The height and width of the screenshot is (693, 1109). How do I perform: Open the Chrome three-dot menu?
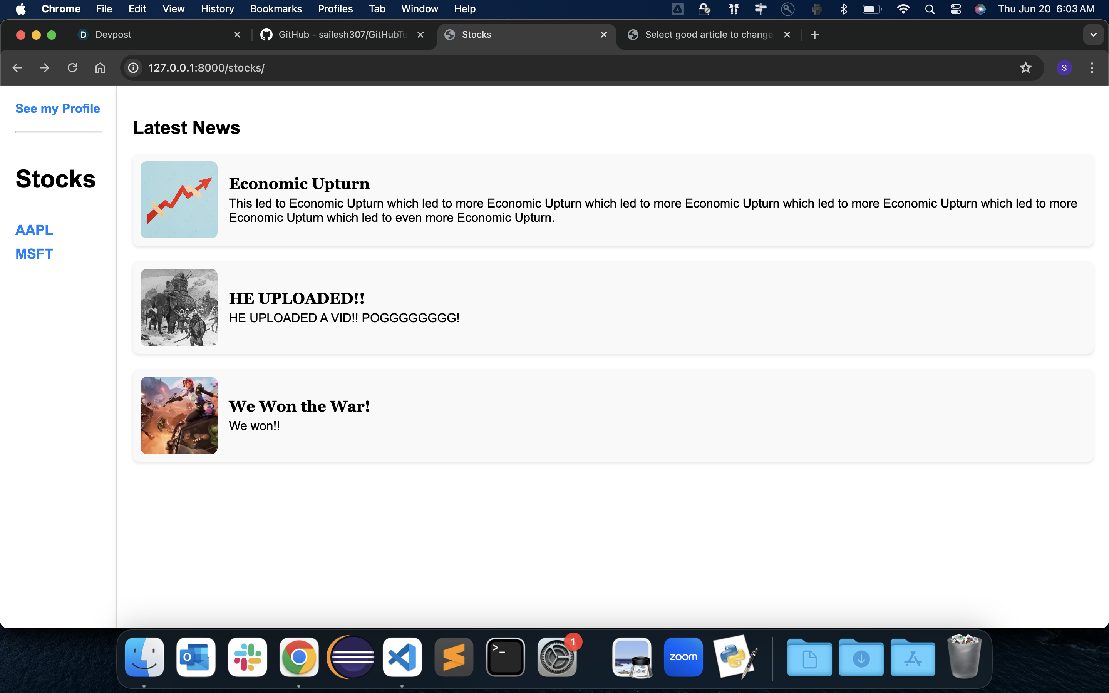click(x=1092, y=68)
